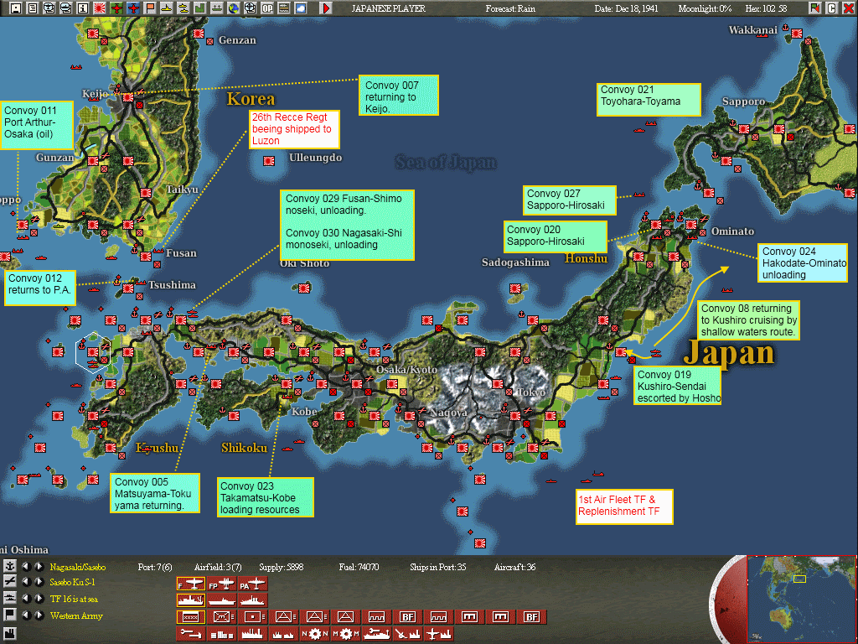858x644 pixels.
Task: Click the Convoy 019 Kushiro-Sendai note
Action: pos(677,386)
